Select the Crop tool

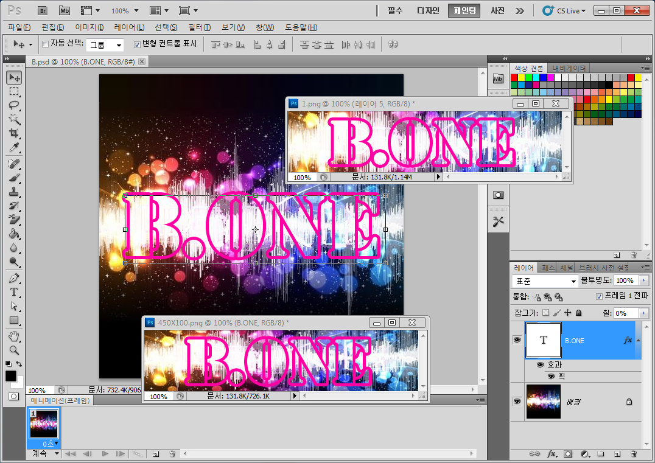point(14,133)
